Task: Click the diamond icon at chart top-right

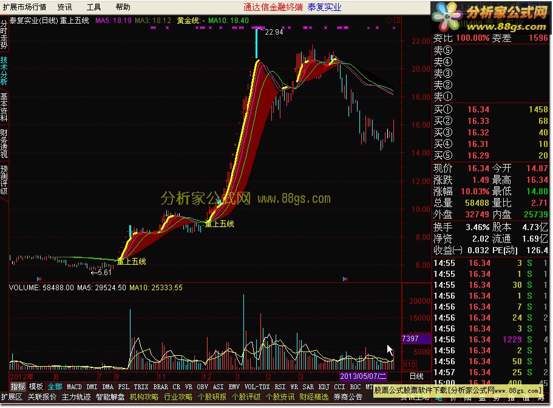Action: click(x=388, y=20)
